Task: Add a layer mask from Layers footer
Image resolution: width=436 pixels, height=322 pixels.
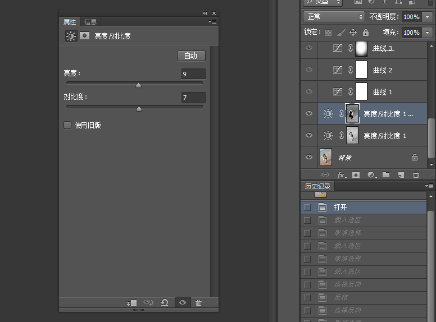Action: tap(356, 175)
